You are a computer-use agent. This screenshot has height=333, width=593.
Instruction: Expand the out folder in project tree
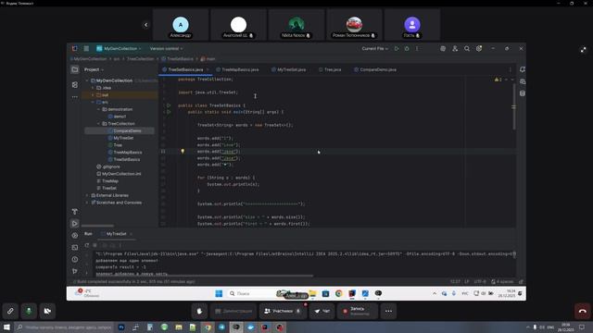93,94
